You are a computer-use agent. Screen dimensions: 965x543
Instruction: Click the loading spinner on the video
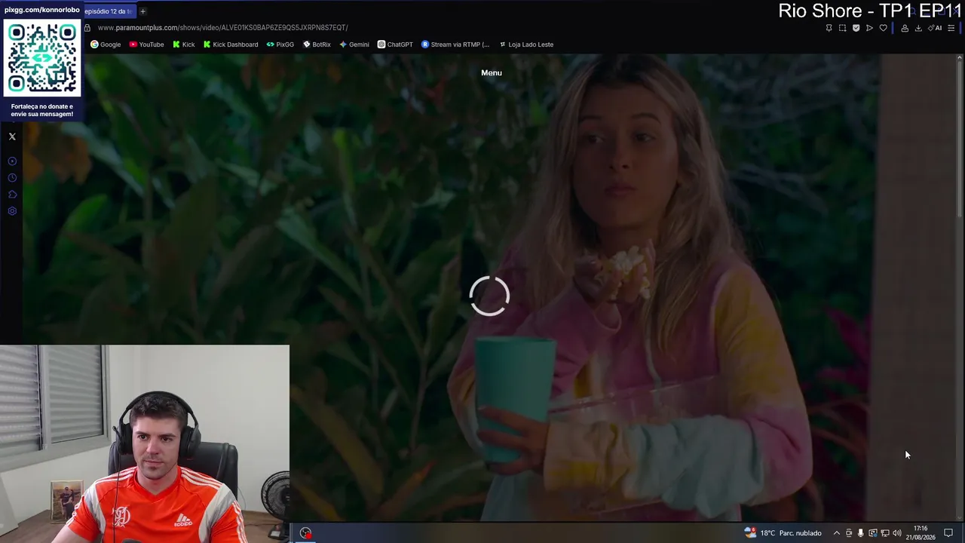489,295
